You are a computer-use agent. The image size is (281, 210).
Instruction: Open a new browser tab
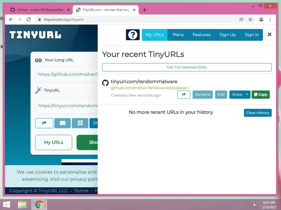click(145, 10)
